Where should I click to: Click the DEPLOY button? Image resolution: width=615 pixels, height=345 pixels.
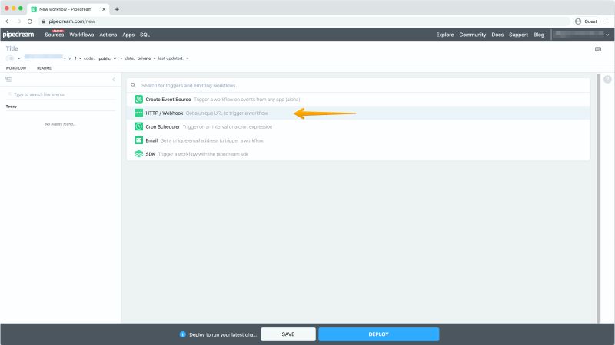(378, 334)
